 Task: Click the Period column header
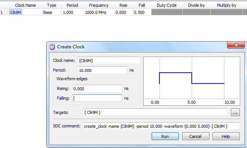(72, 5)
